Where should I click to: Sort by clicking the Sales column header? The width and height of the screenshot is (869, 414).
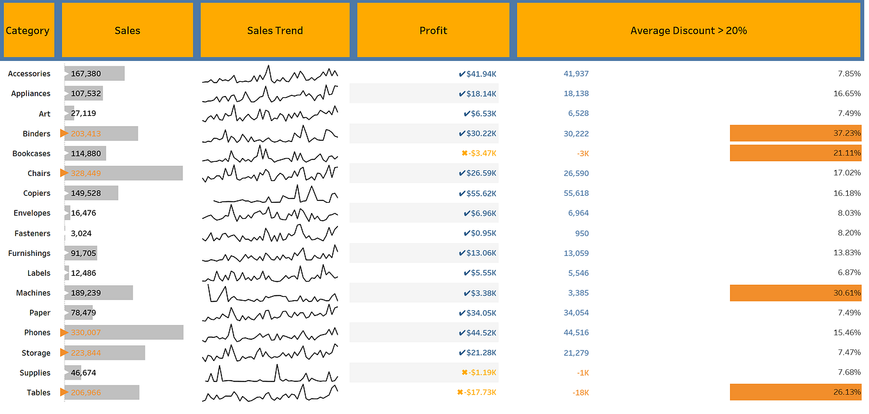(127, 29)
